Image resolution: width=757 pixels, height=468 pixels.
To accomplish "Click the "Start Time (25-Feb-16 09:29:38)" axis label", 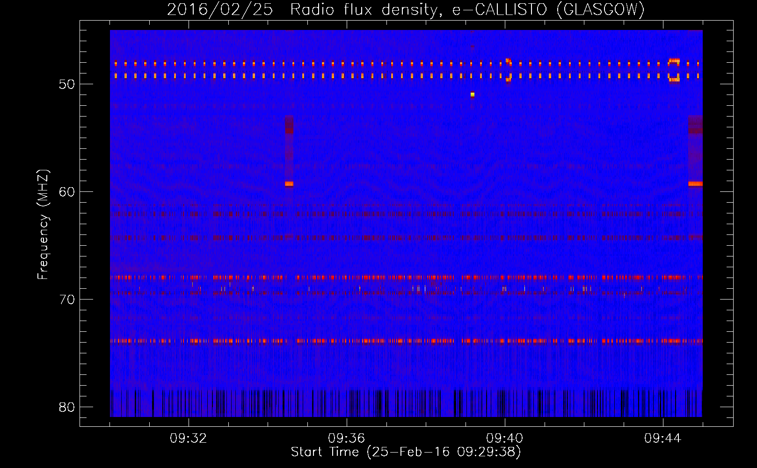I will click(406, 452).
